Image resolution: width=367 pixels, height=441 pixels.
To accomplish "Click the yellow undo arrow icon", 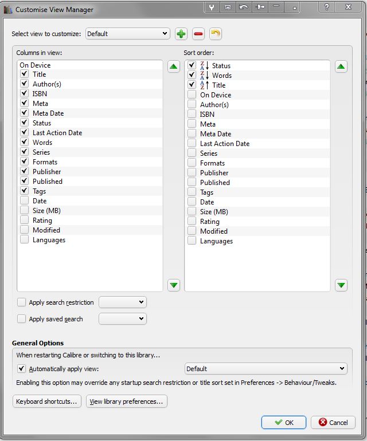I will tap(216, 34).
